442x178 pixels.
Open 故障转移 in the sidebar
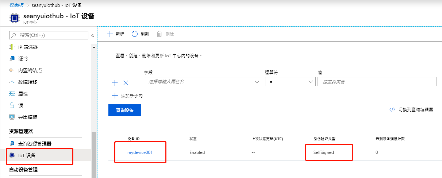click(x=27, y=82)
